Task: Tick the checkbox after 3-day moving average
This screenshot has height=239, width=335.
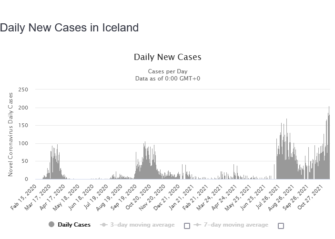Action: click(x=187, y=225)
